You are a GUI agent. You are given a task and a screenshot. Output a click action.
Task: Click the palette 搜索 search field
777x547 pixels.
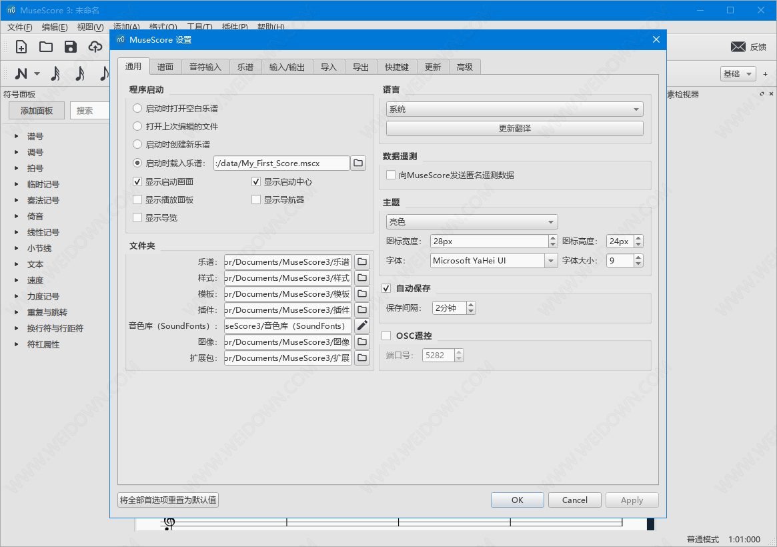pos(90,111)
